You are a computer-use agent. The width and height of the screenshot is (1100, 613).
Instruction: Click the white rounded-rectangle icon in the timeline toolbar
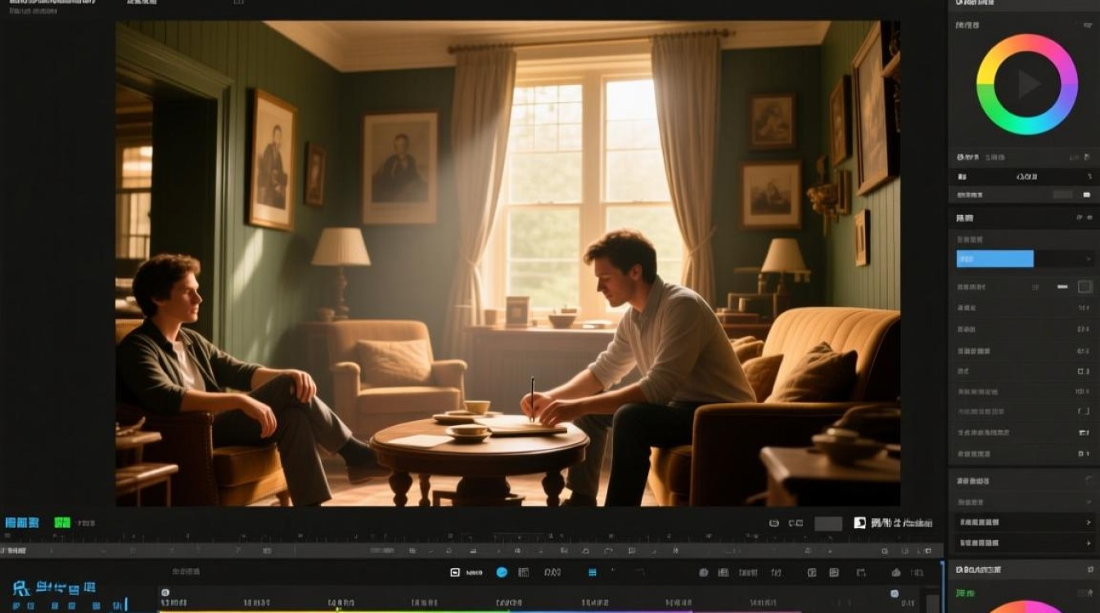[x=455, y=572]
